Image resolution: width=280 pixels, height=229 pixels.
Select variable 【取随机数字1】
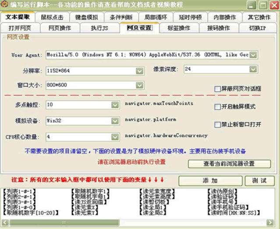[90, 191]
